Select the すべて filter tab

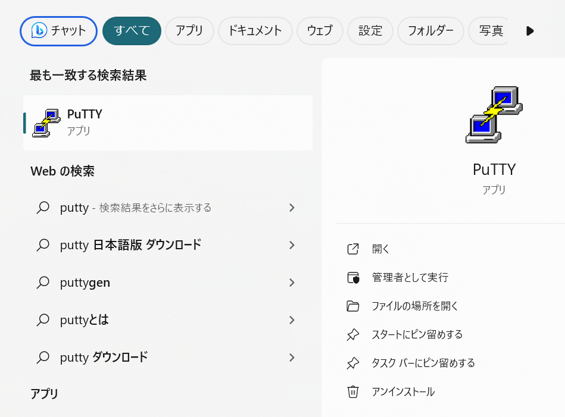tap(132, 31)
